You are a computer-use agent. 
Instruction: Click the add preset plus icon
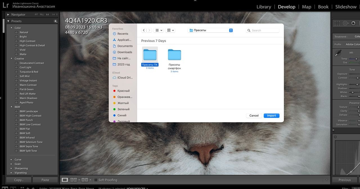pyautogui.click(x=55, y=21)
